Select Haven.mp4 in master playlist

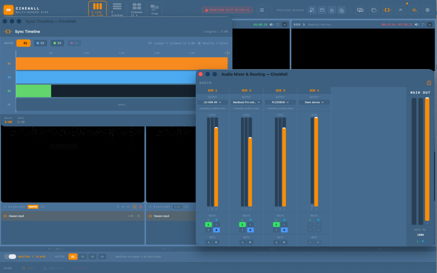point(73,216)
